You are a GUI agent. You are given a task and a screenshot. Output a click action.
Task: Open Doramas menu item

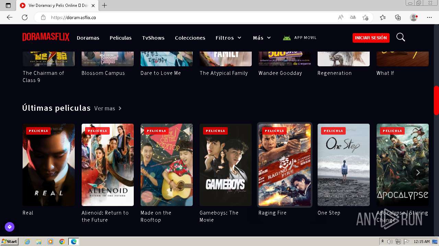[x=88, y=38]
